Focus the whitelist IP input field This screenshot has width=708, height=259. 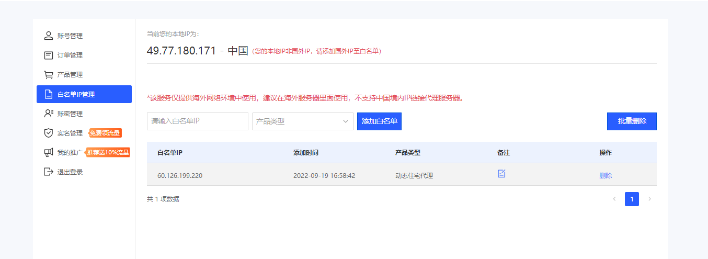197,121
